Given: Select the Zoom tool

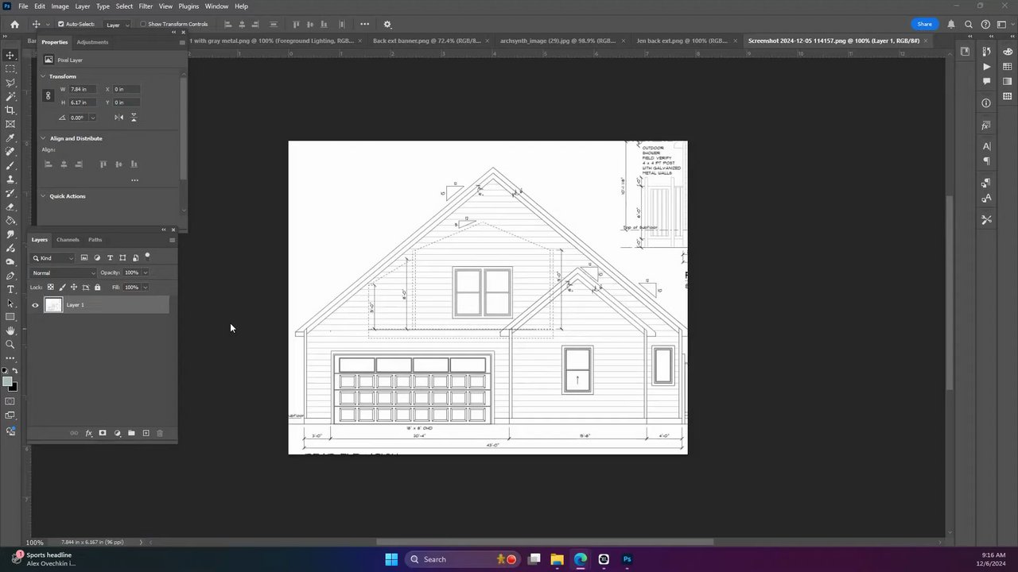Looking at the screenshot, I should (10, 344).
